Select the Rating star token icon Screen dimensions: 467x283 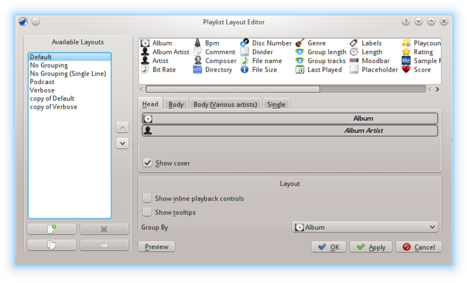(406, 52)
